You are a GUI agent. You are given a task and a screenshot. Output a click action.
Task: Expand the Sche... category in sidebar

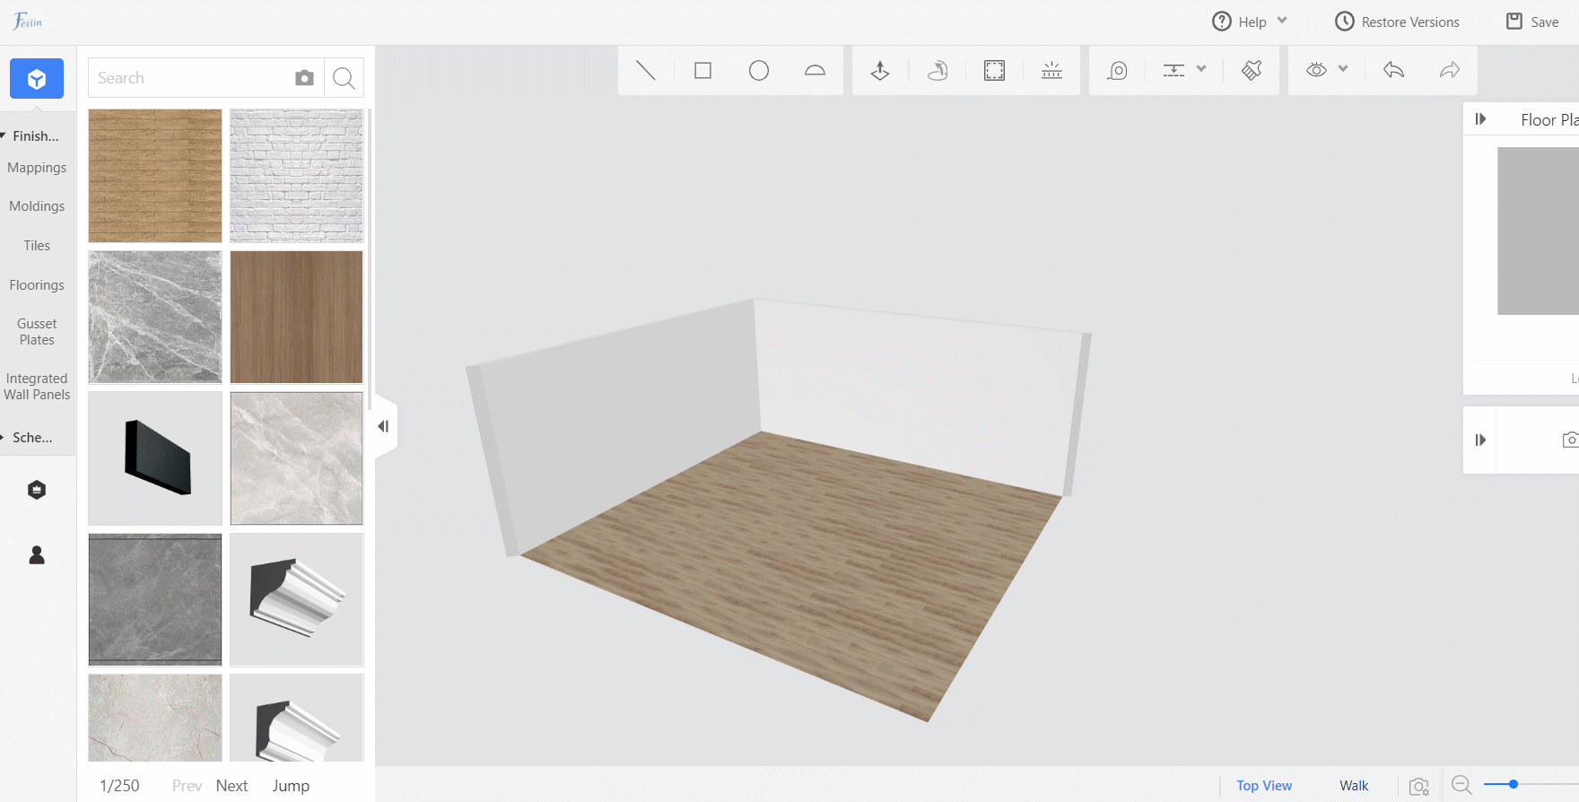32,438
